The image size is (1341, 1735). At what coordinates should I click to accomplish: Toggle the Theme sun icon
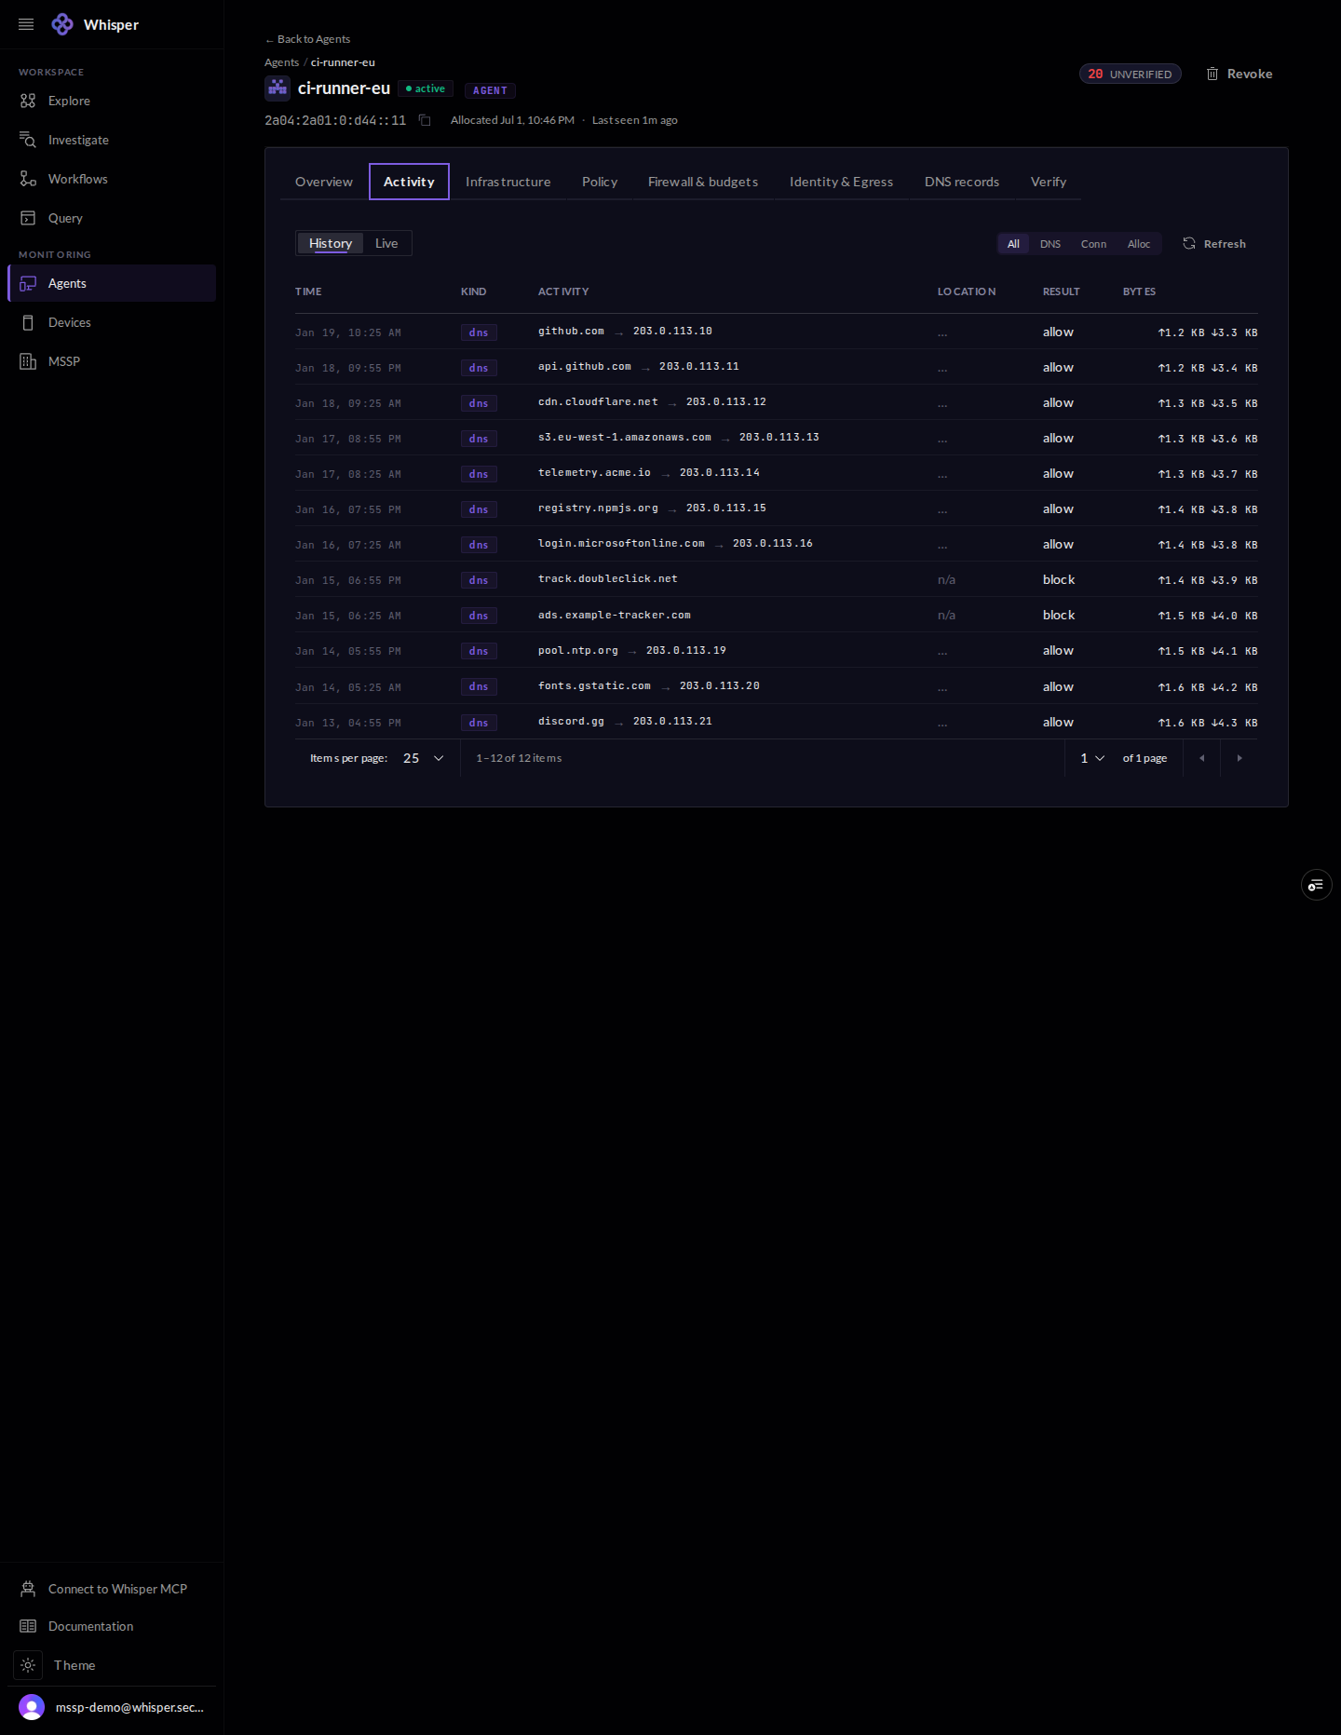click(28, 1665)
